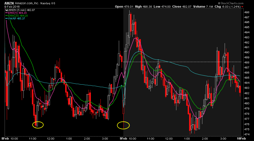Click the 476 price axis label
This screenshot has width=254, height=141.
click(247, 124)
